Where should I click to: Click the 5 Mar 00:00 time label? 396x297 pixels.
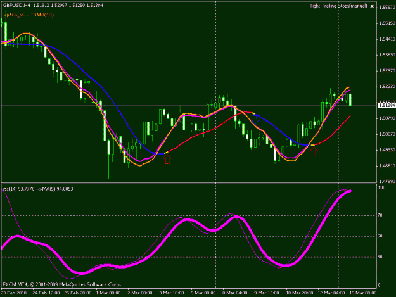[203, 293]
